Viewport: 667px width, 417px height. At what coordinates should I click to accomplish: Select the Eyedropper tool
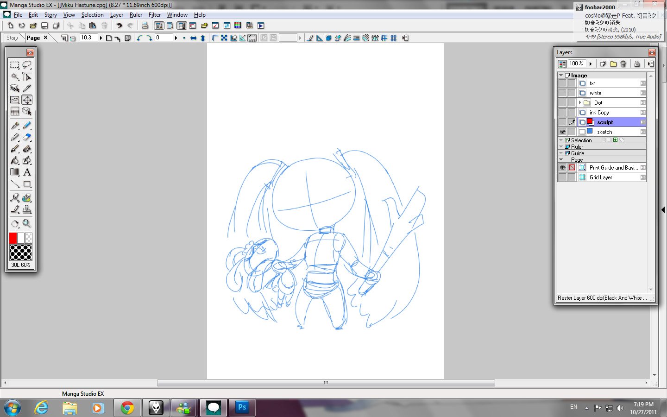point(27,88)
